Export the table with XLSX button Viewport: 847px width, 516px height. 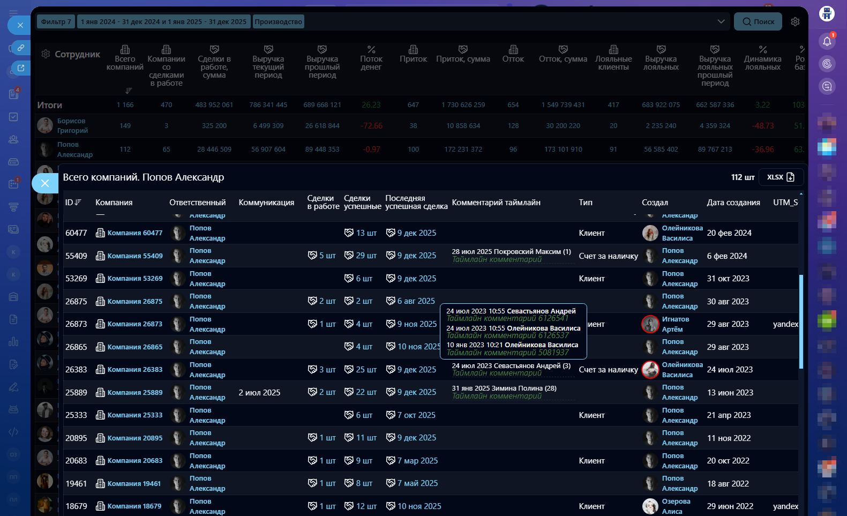[781, 177]
